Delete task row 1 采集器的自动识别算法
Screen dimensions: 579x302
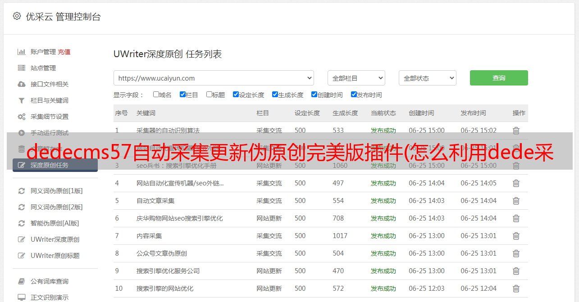[x=516, y=131]
